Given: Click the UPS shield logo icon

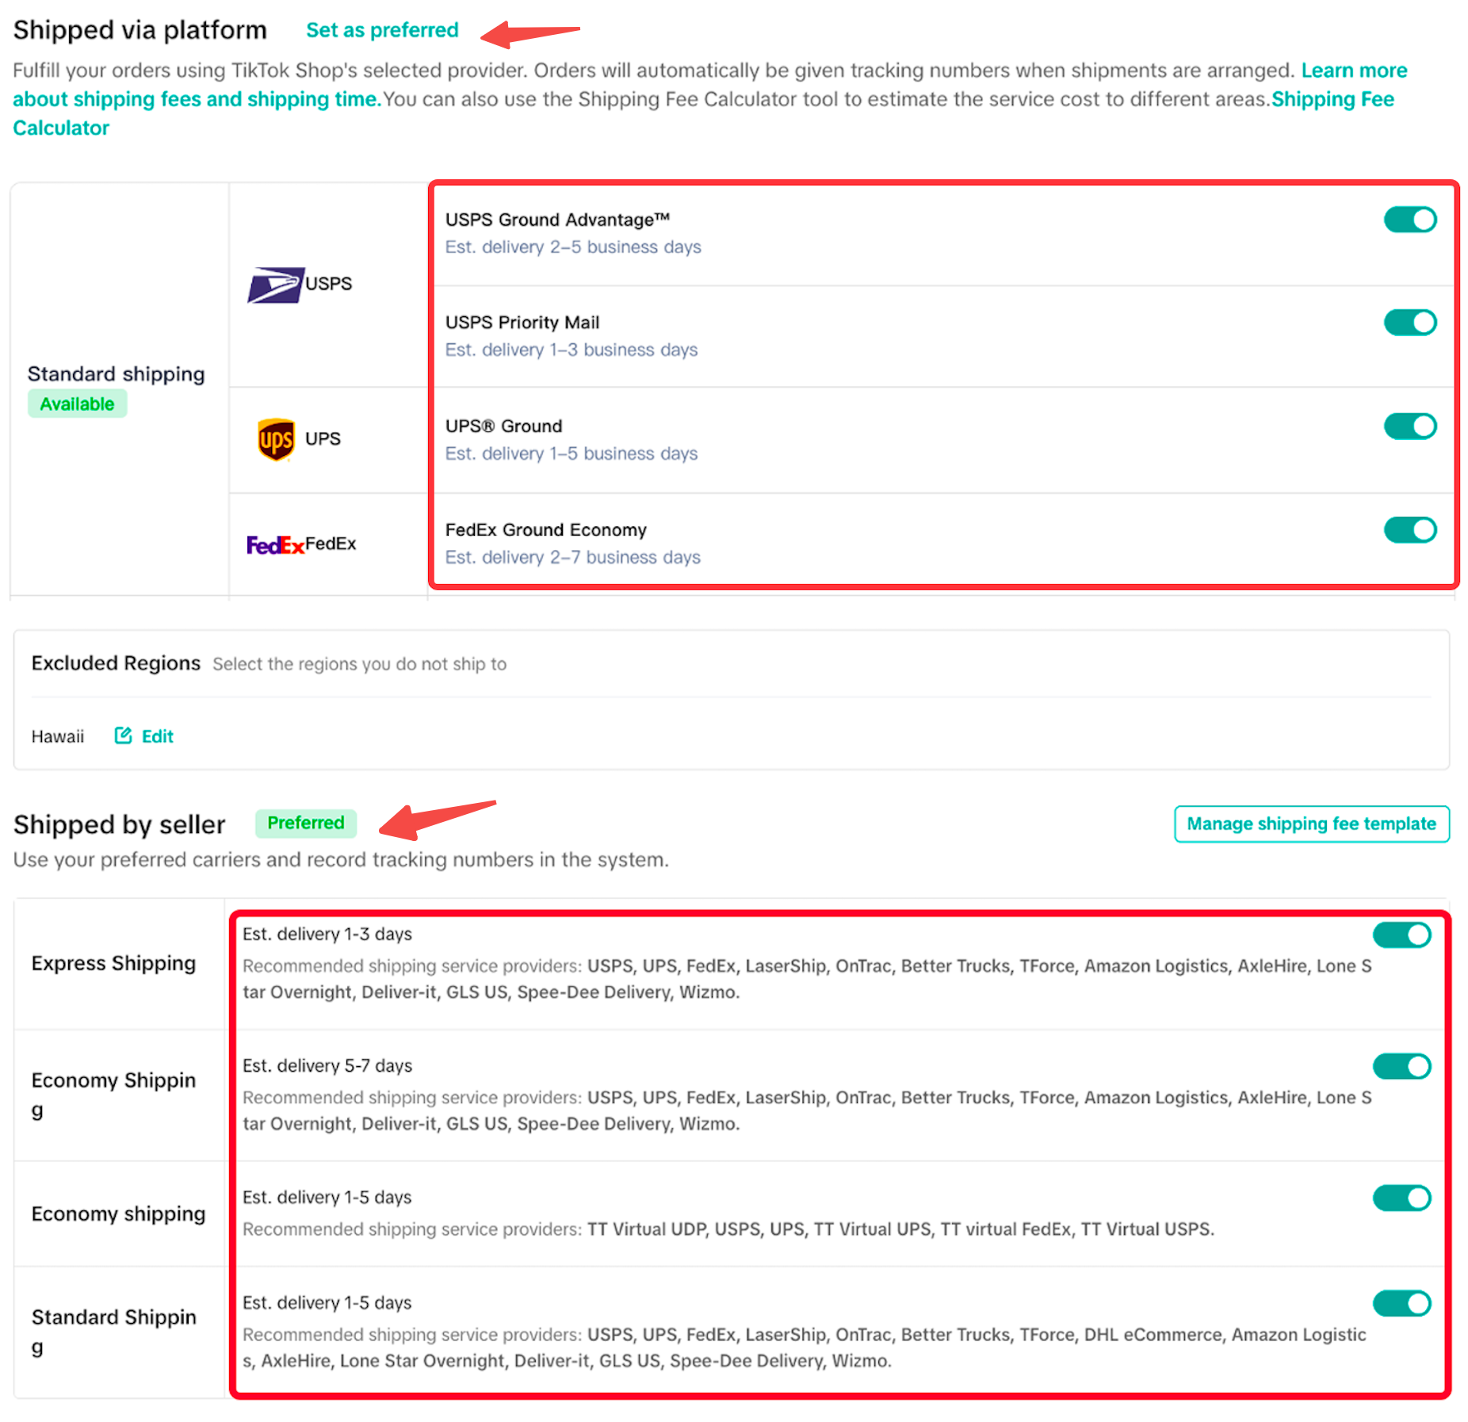Looking at the screenshot, I should point(276,439).
